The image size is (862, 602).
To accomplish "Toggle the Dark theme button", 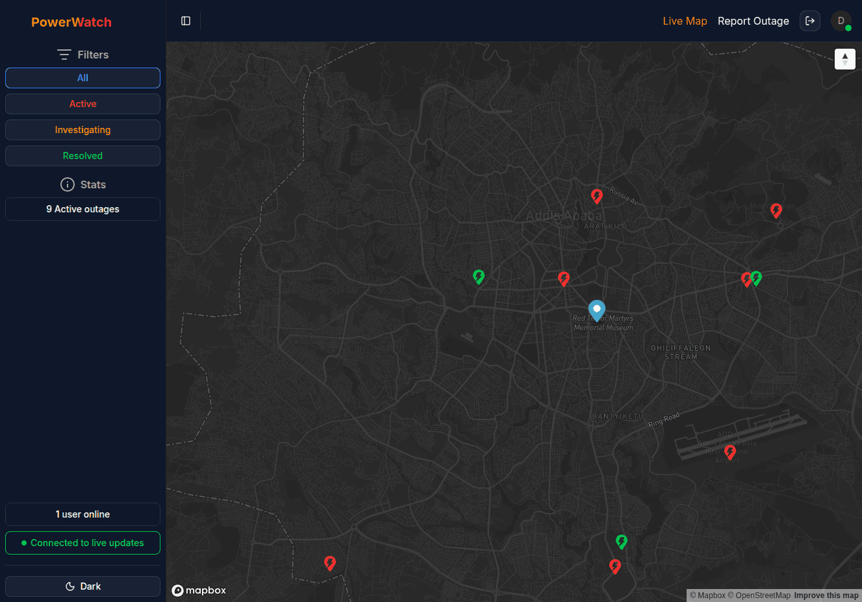I will pos(82,586).
